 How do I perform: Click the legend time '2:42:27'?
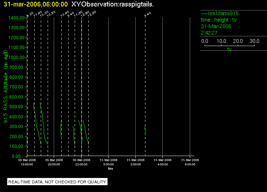pyautogui.click(x=209, y=33)
